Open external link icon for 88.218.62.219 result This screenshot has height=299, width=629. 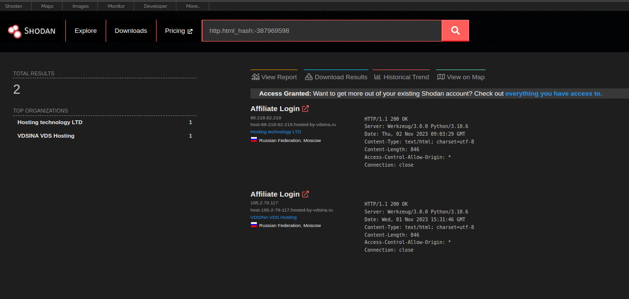tap(305, 109)
